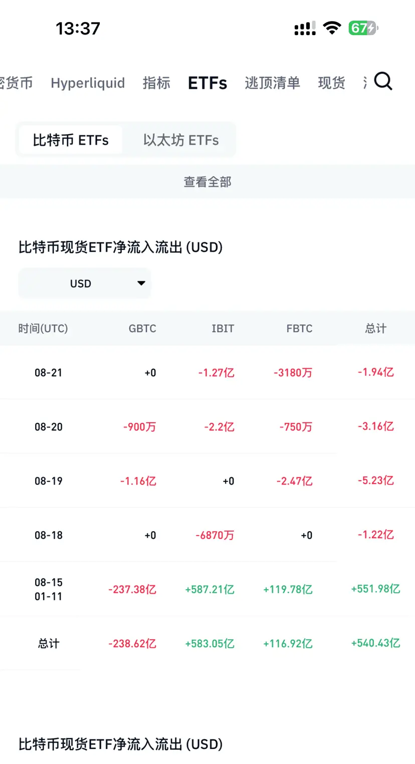Tap the search magnifier icon

point(383,81)
